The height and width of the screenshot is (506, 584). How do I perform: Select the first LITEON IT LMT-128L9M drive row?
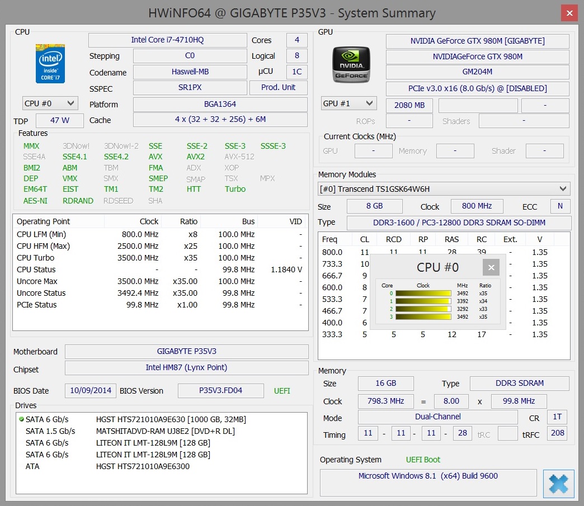pos(161,443)
